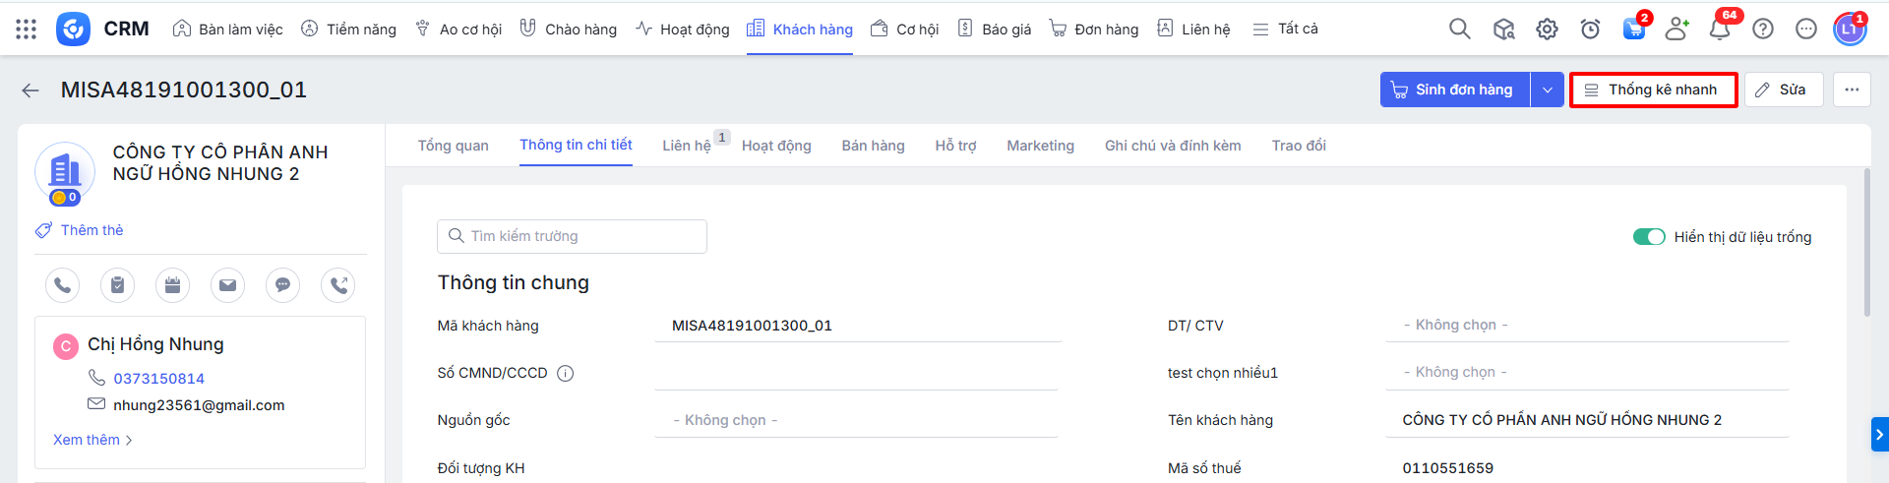The image size is (1889, 483).
Task: Switch to the "Tổng quan" tab
Action: point(453,146)
